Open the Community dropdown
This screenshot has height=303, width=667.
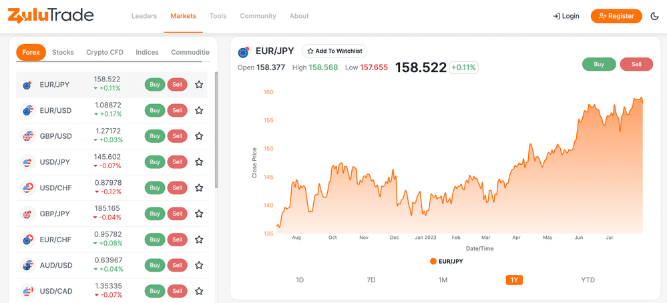[x=258, y=16]
